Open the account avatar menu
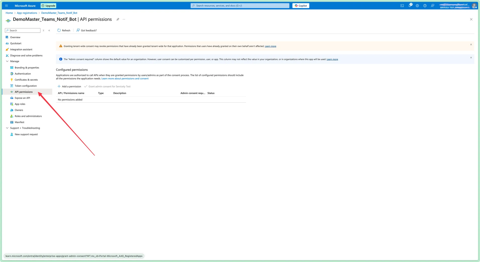This screenshot has width=480, height=262. click(474, 6)
